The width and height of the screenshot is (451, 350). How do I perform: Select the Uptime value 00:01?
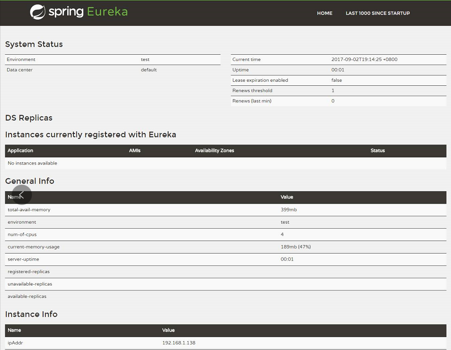click(337, 70)
